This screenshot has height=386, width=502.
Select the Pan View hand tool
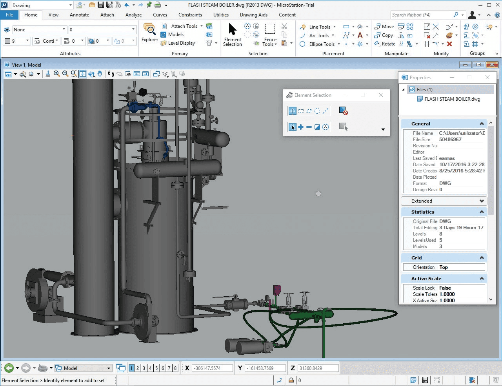[x=100, y=74]
